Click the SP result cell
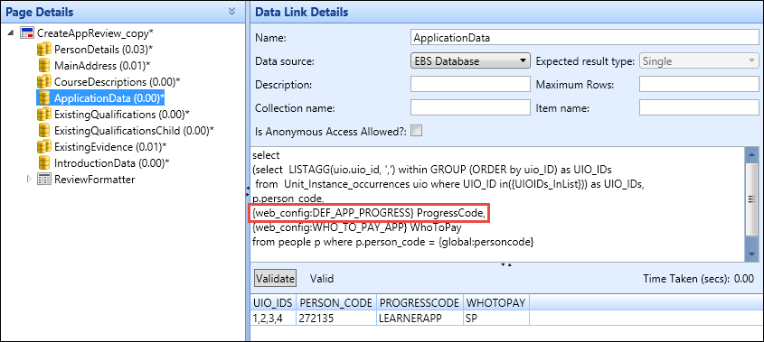 pos(495,319)
